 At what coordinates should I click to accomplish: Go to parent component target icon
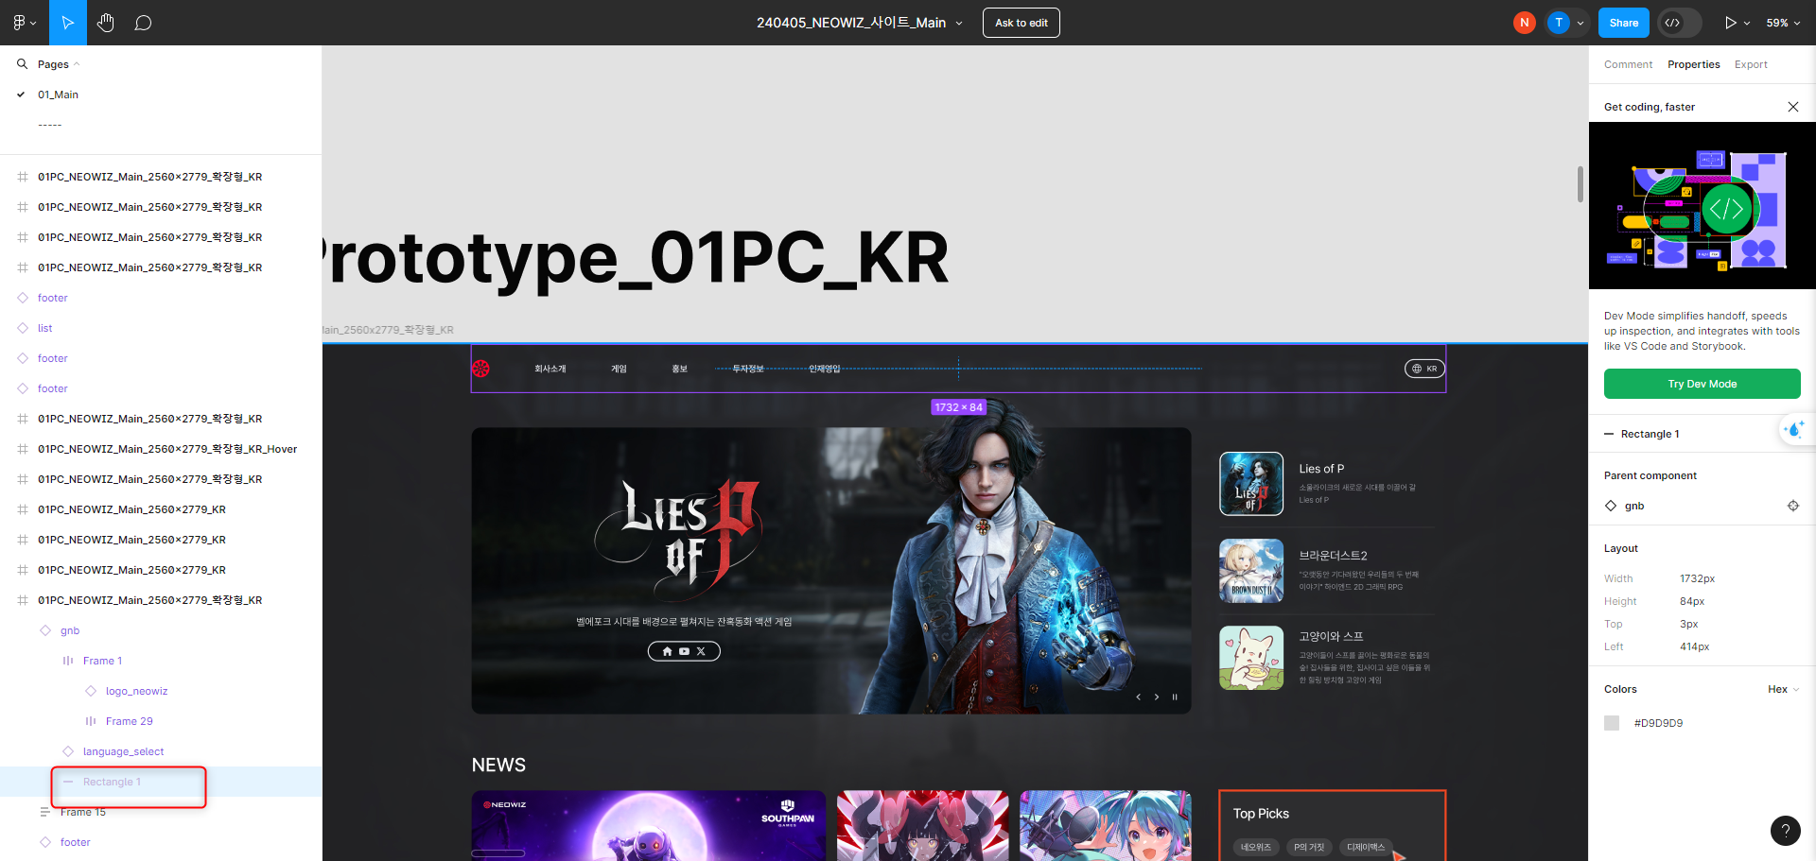click(x=1792, y=506)
